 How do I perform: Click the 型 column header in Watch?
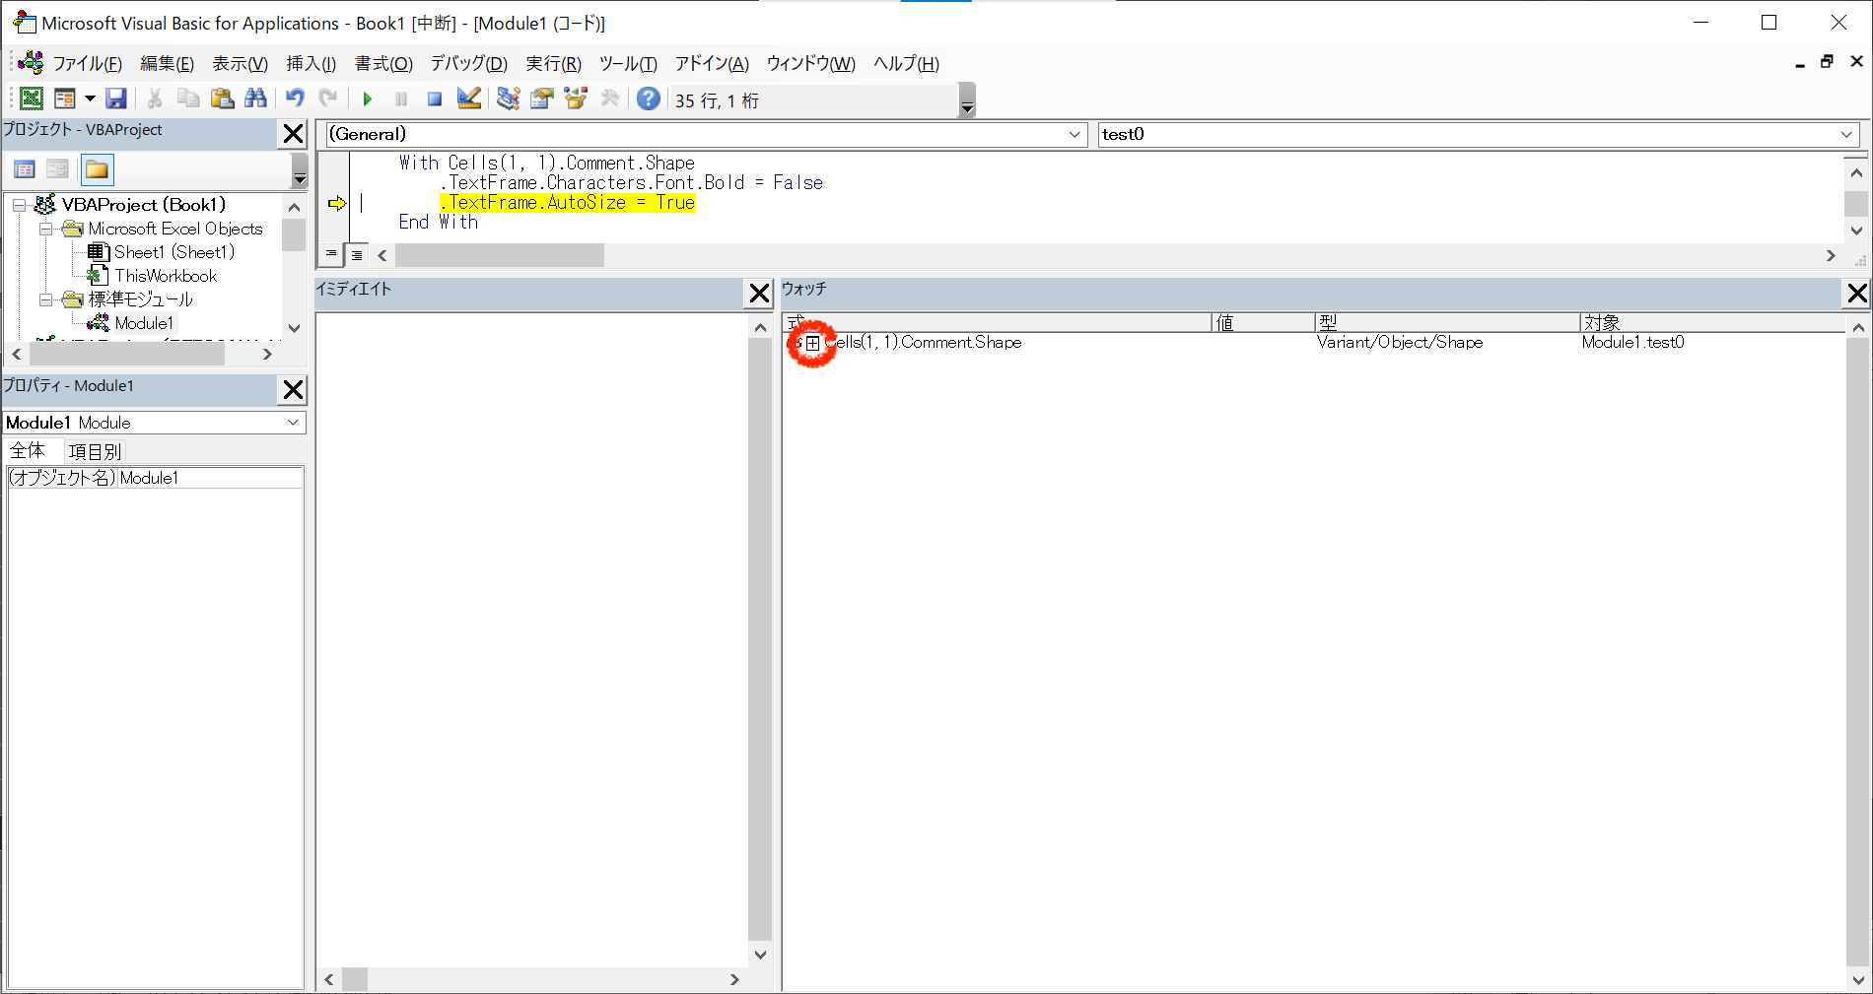[1446, 322]
